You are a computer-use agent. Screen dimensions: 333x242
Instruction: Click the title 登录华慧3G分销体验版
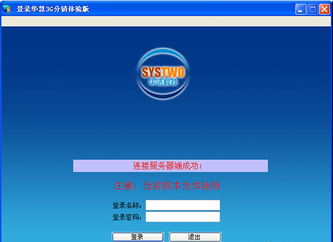[53, 9]
